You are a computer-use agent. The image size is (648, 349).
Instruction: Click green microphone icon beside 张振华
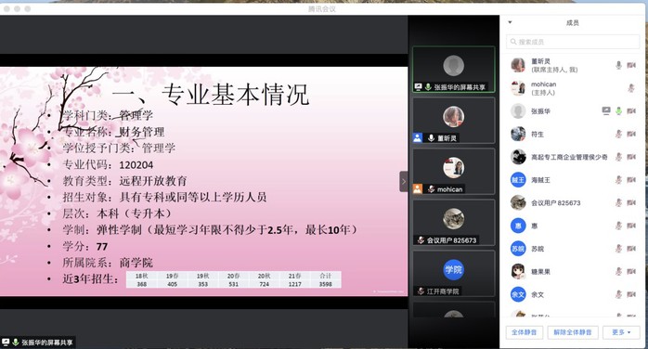coord(618,110)
